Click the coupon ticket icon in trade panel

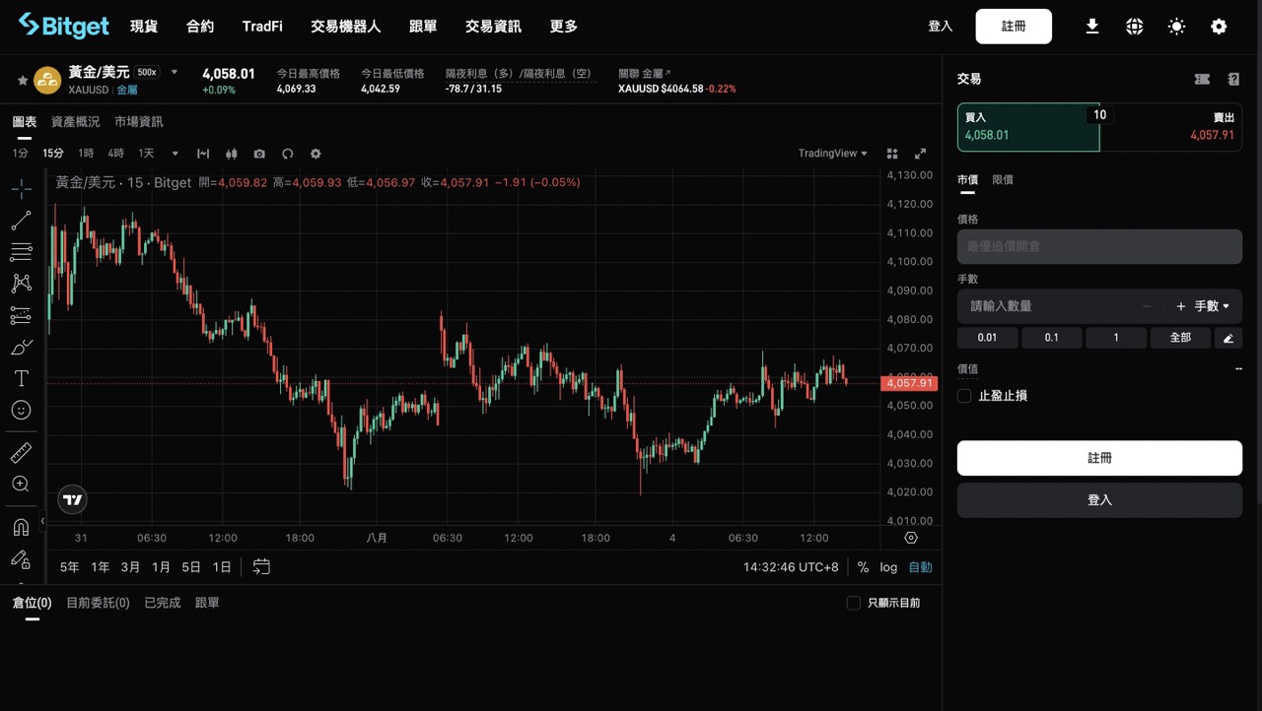1202,79
